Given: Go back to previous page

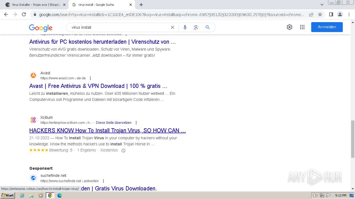Looking at the screenshot, I should [x=6, y=14].
